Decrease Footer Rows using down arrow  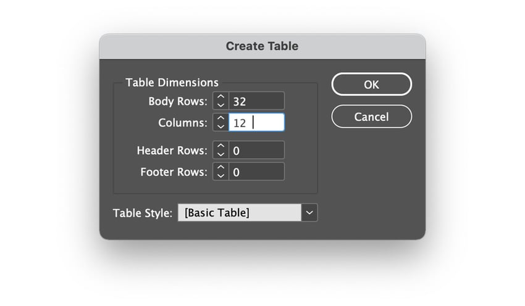(x=220, y=175)
